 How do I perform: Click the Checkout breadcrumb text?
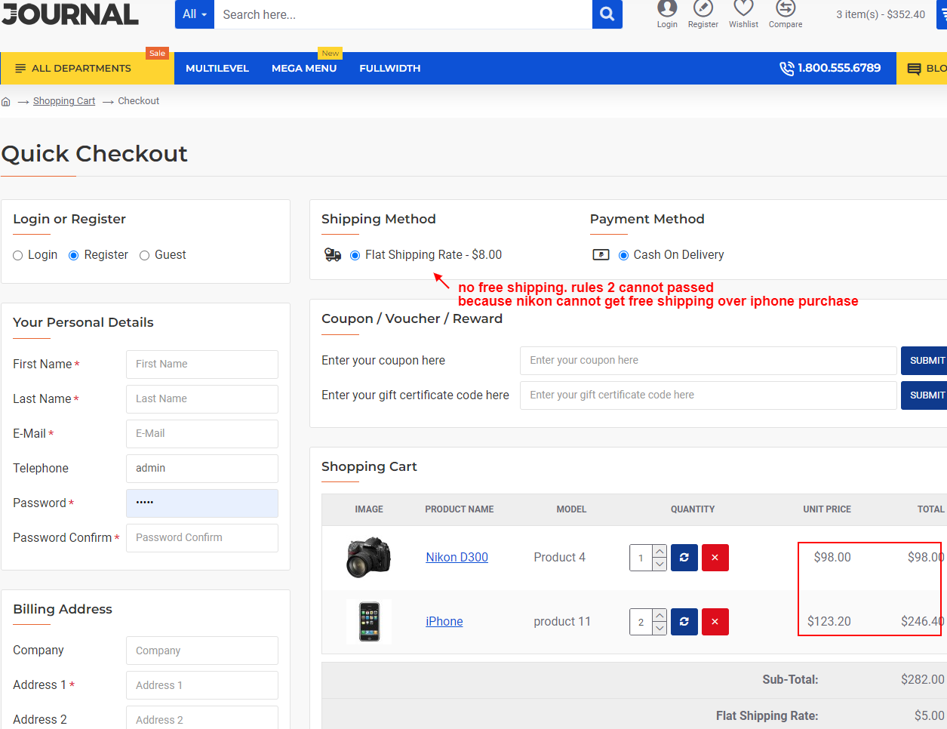pyautogui.click(x=139, y=101)
